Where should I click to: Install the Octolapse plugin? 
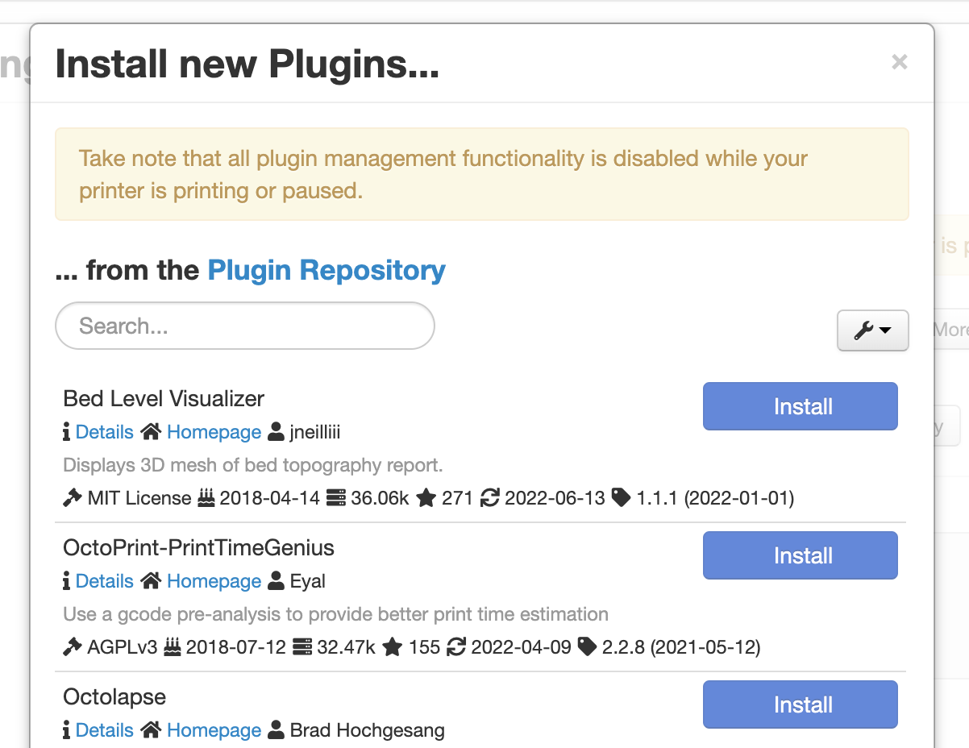tap(799, 704)
